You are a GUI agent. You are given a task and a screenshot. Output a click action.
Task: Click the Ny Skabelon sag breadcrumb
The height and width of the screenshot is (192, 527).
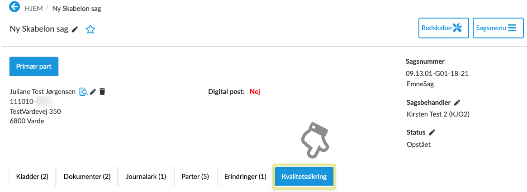(x=76, y=8)
